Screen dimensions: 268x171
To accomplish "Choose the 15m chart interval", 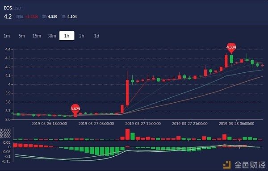I will pyautogui.click(x=37, y=36).
